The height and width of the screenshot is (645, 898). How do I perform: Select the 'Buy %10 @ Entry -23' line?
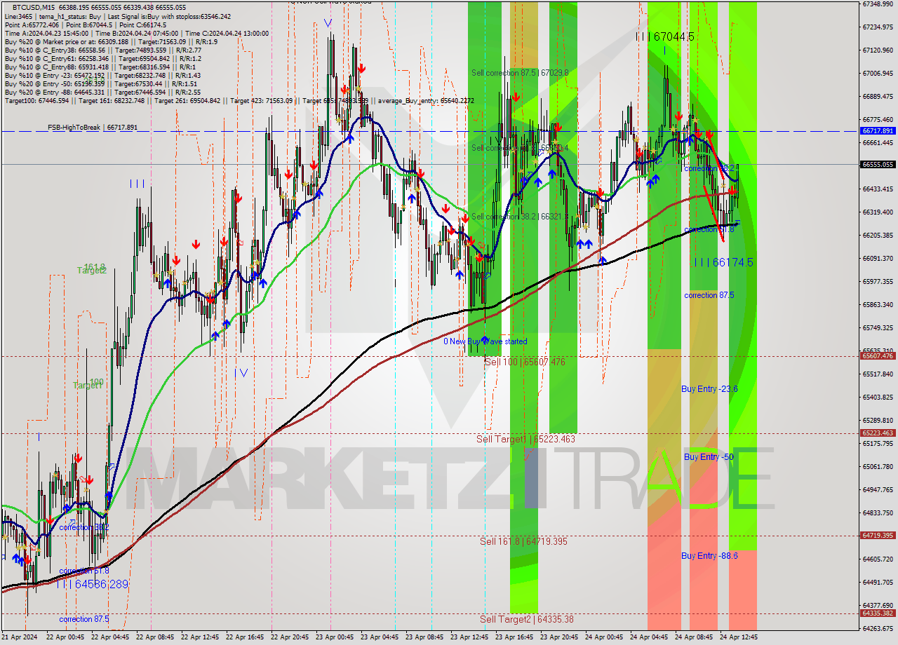tap(102, 76)
